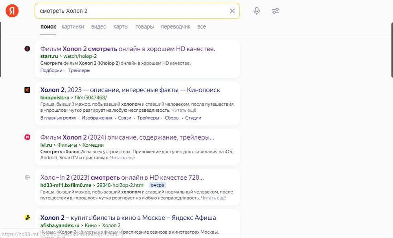The image size is (393, 238).
Task: Click the ivi.ru favicon icon
Action: [28, 137]
